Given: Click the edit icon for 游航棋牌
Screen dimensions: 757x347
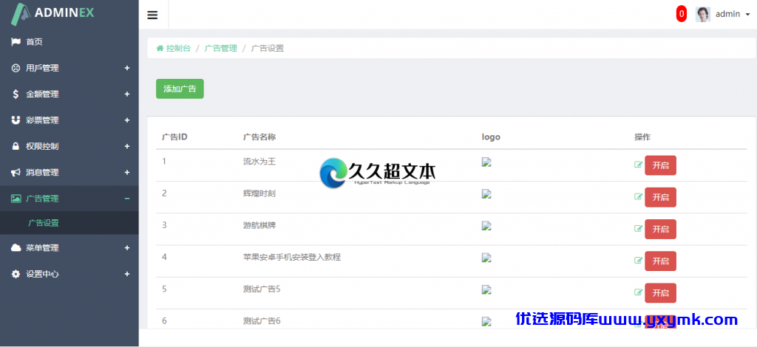Looking at the screenshot, I should click(638, 228).
